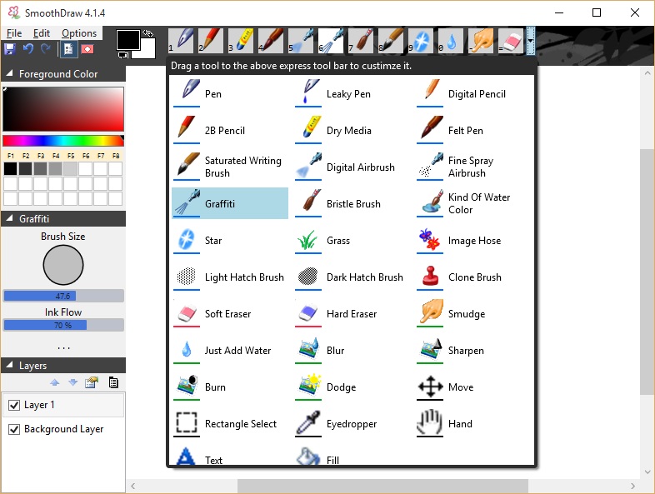Choose the Fine Spray Airbrush
Image resolution: width=655 pixels, height=494 pixels.
(473, 167)
